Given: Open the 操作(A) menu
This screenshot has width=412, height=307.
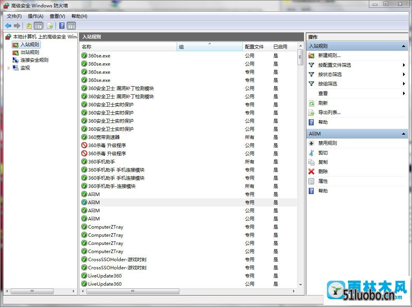Looking at the screenshot, I should click(x=35, y=16).
